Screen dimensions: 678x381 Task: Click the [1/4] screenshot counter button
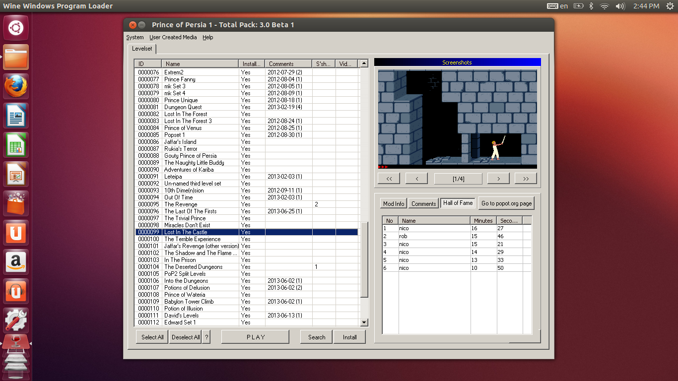coord(458,179)
